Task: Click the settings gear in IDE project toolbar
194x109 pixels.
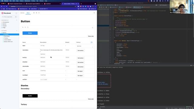Action: pyautogui.click(x=106, y=7)
